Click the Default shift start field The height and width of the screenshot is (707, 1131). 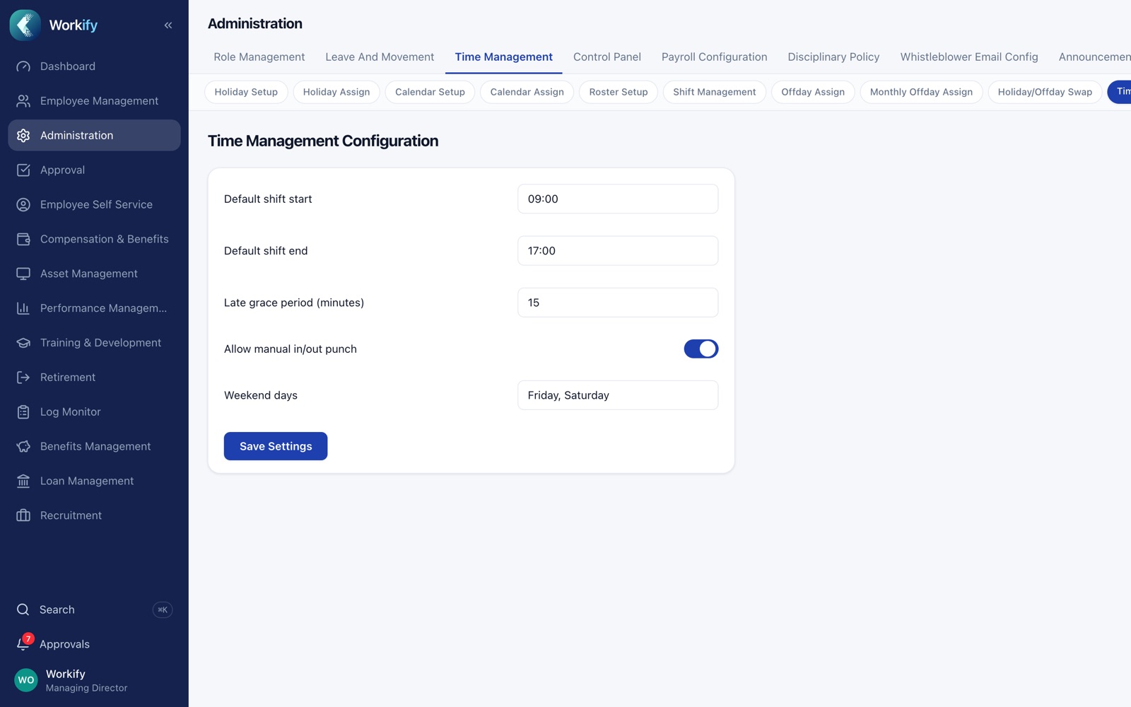618,199
